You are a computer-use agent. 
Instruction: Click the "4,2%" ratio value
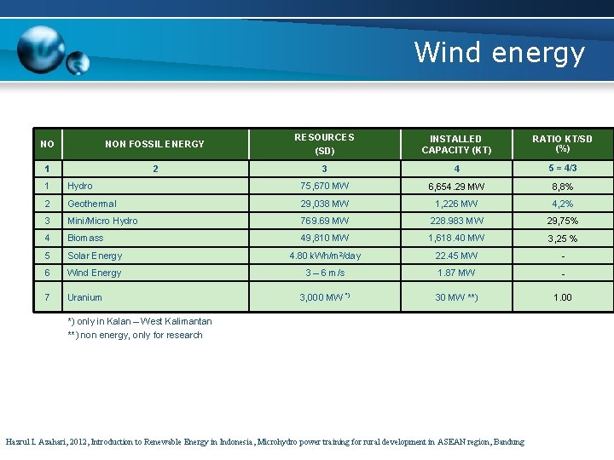point(562,204)
